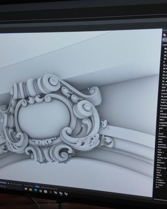Select the Elev layer

[x=158, y=165]
